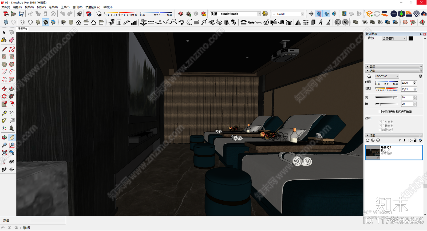This screenshot has width=427, height=231.
Task: Save model with floppy disk icon
Action: click(21, 14)
